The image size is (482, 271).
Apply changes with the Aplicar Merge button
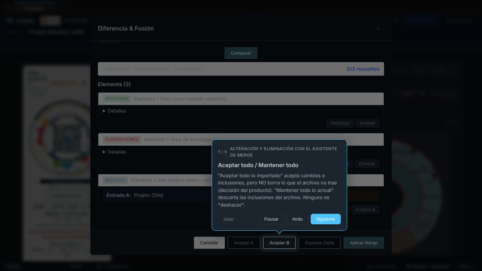pos(364,243)
